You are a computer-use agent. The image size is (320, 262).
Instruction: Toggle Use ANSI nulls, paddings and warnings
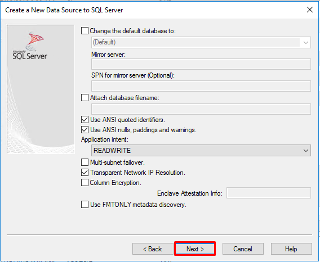tap(85, 130)
